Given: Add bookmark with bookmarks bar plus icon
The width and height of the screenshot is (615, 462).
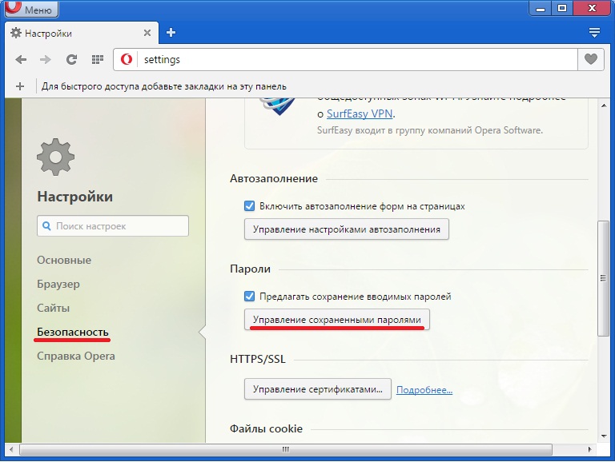Looking at the screenshot, I should pos(20,86).
